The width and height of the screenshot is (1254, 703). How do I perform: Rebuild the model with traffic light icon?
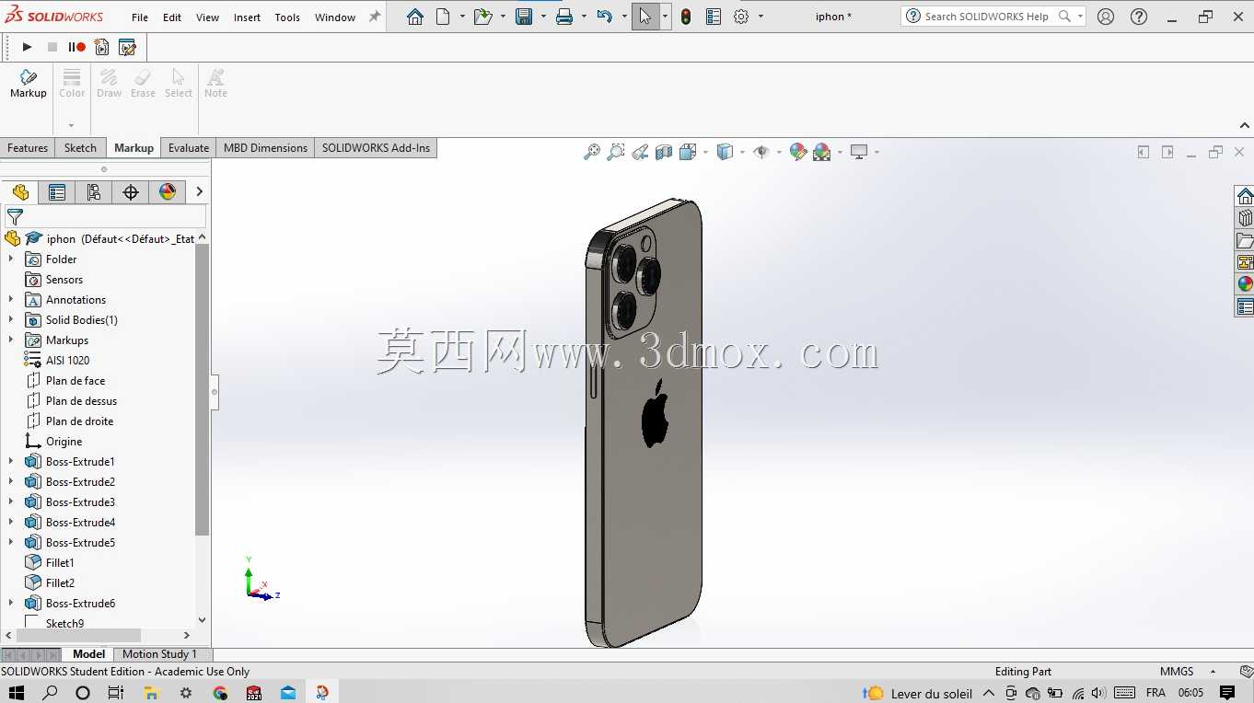(686, 17)
